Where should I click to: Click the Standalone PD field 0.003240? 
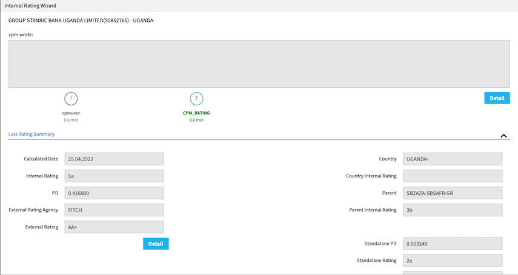(x=453, y=244)
